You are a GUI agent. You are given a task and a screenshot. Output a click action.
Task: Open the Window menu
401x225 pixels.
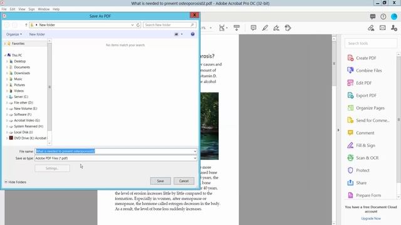pos(43,9)
